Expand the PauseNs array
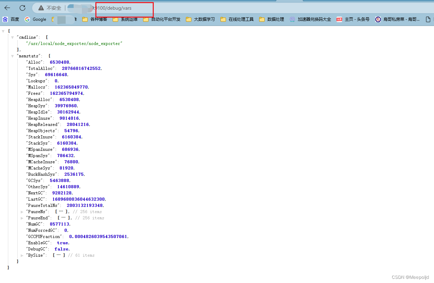Screen dimensions: 434x283 pyautogui.click(x=22, y=212)
